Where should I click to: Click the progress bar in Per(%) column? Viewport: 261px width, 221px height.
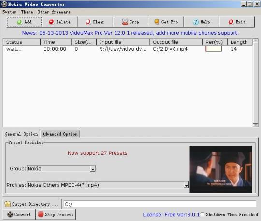click(x=214, y=49)
